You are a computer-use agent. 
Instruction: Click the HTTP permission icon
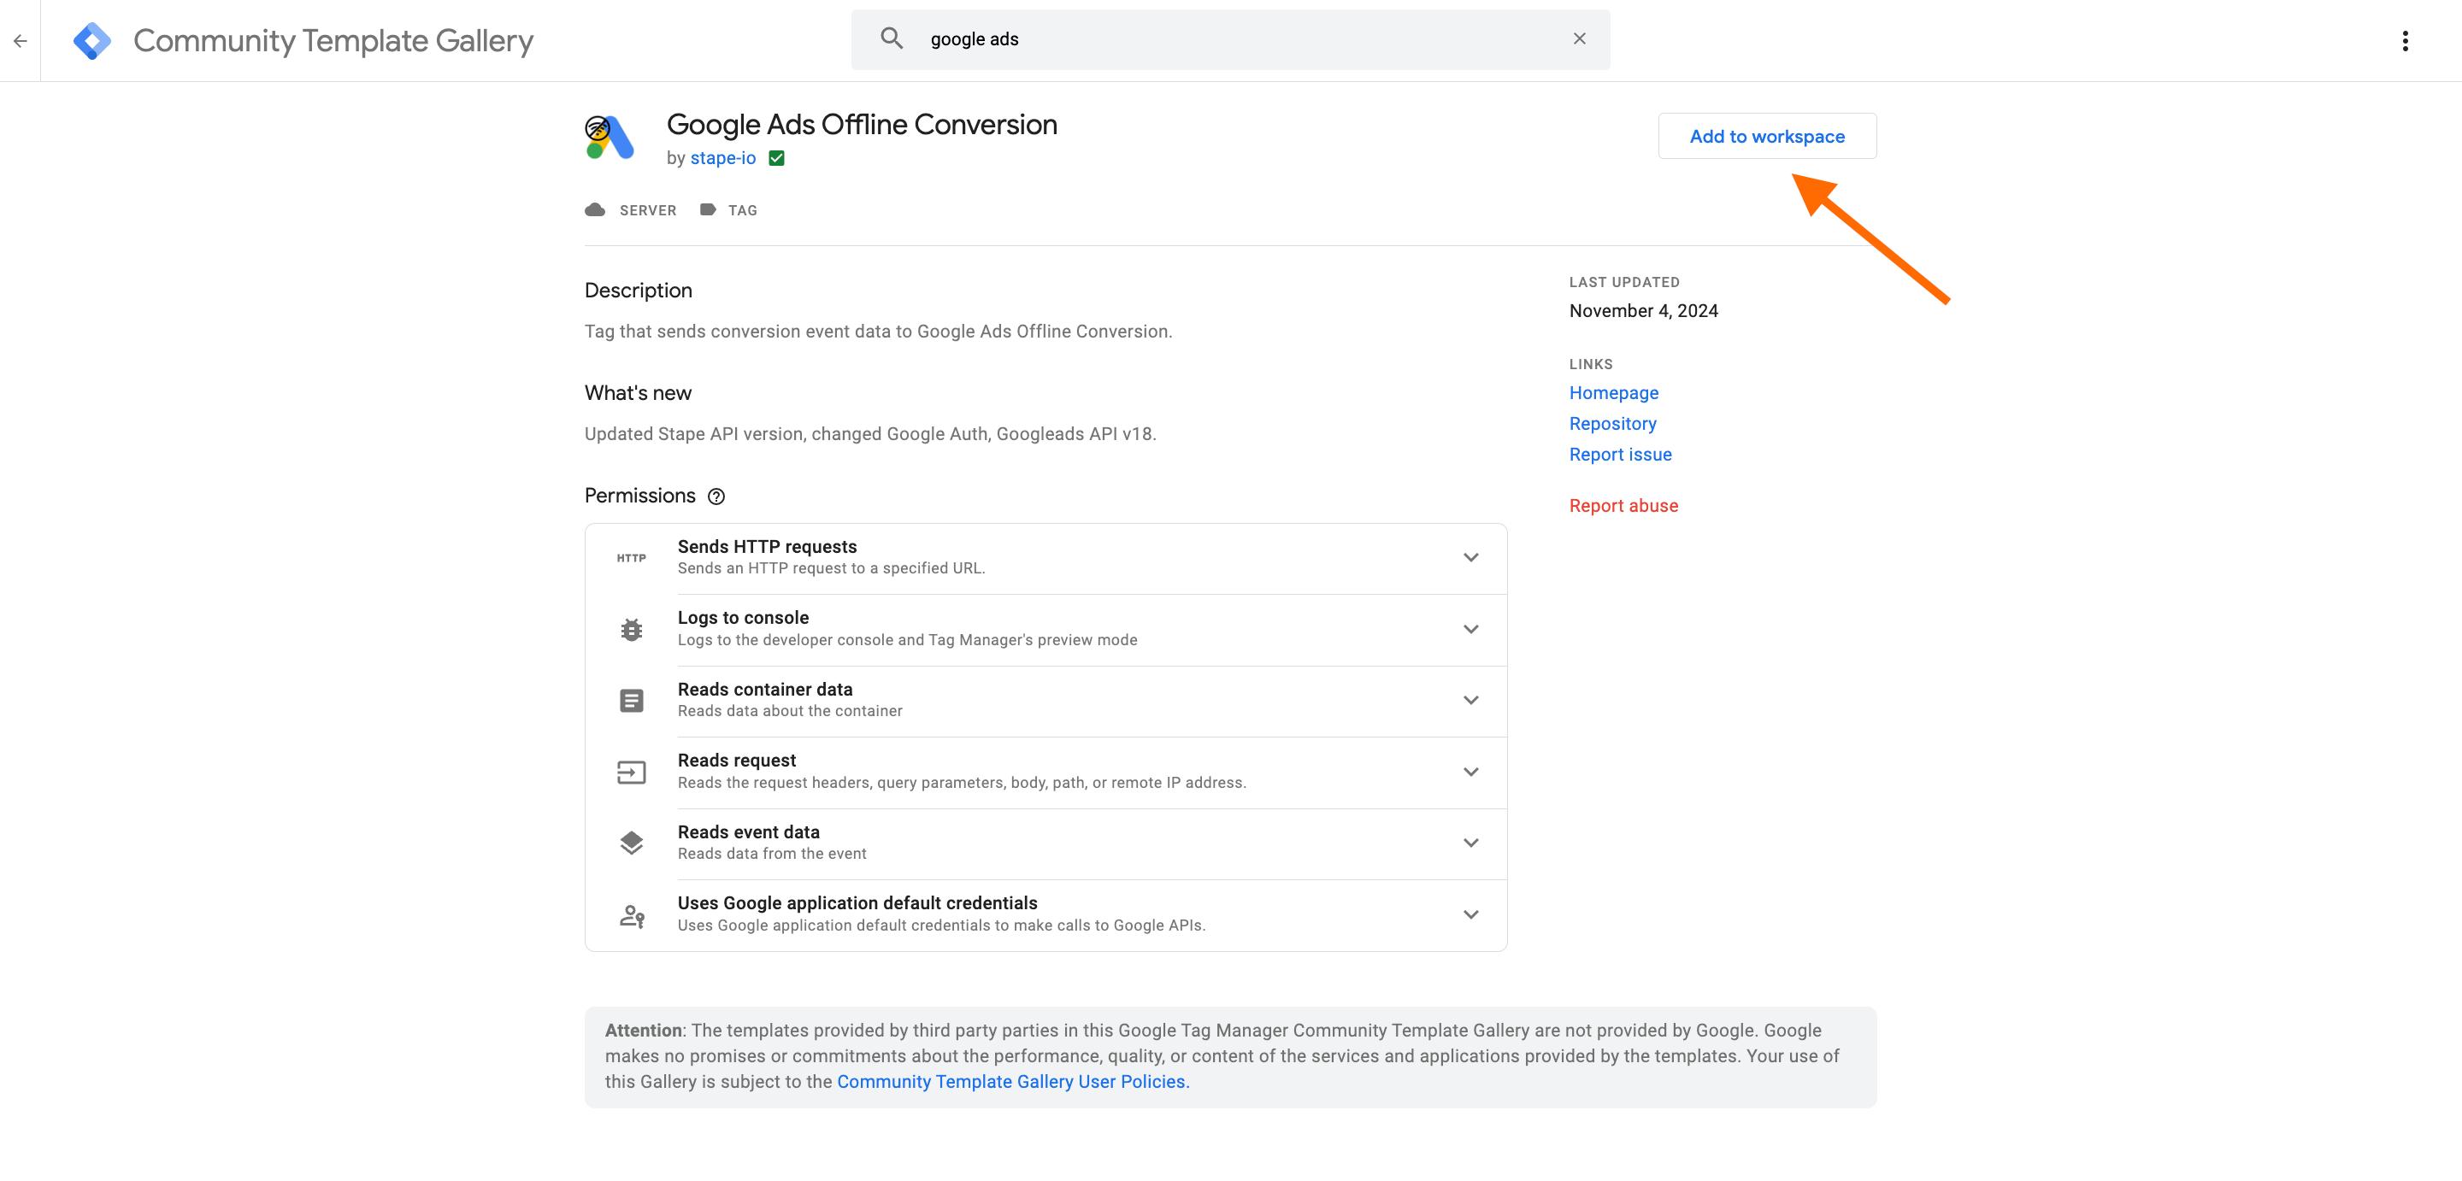pos(631,558)
